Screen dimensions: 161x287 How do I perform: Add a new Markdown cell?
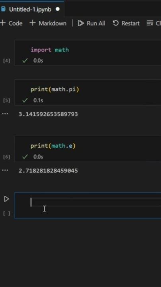(48, 23)
